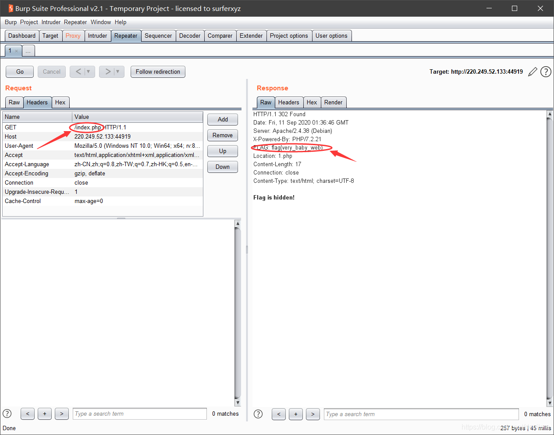554x435 pixels.
Task: Go to next request history arrow
Action: [x=107, y=71]
